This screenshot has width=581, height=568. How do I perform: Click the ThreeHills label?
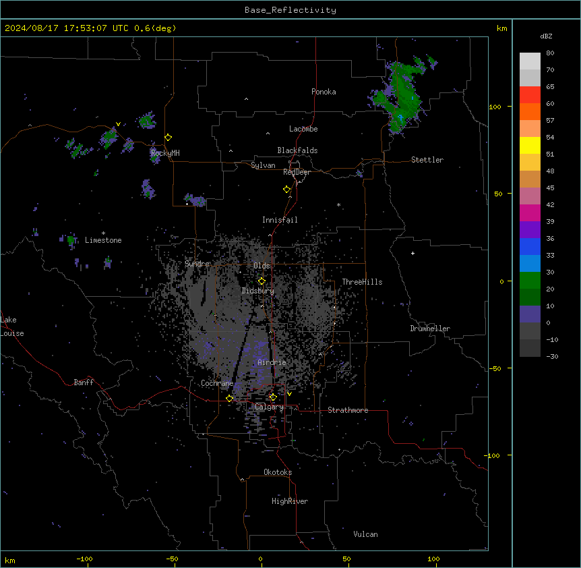click(x=362, y=282)
